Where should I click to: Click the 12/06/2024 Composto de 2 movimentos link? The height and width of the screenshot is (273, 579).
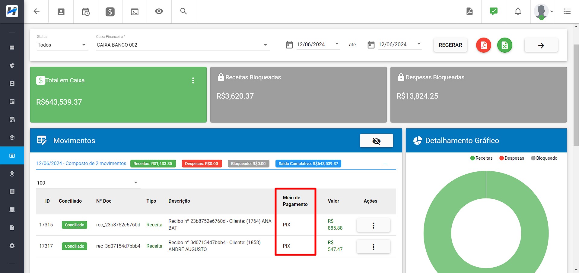pos(81,163)
